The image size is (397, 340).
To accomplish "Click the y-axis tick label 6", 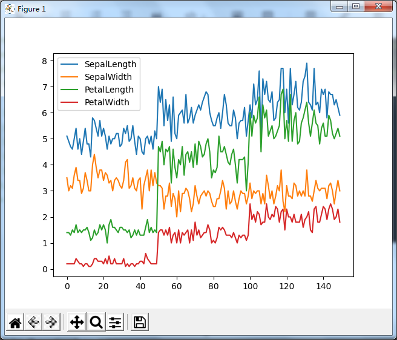I will 45,113.
